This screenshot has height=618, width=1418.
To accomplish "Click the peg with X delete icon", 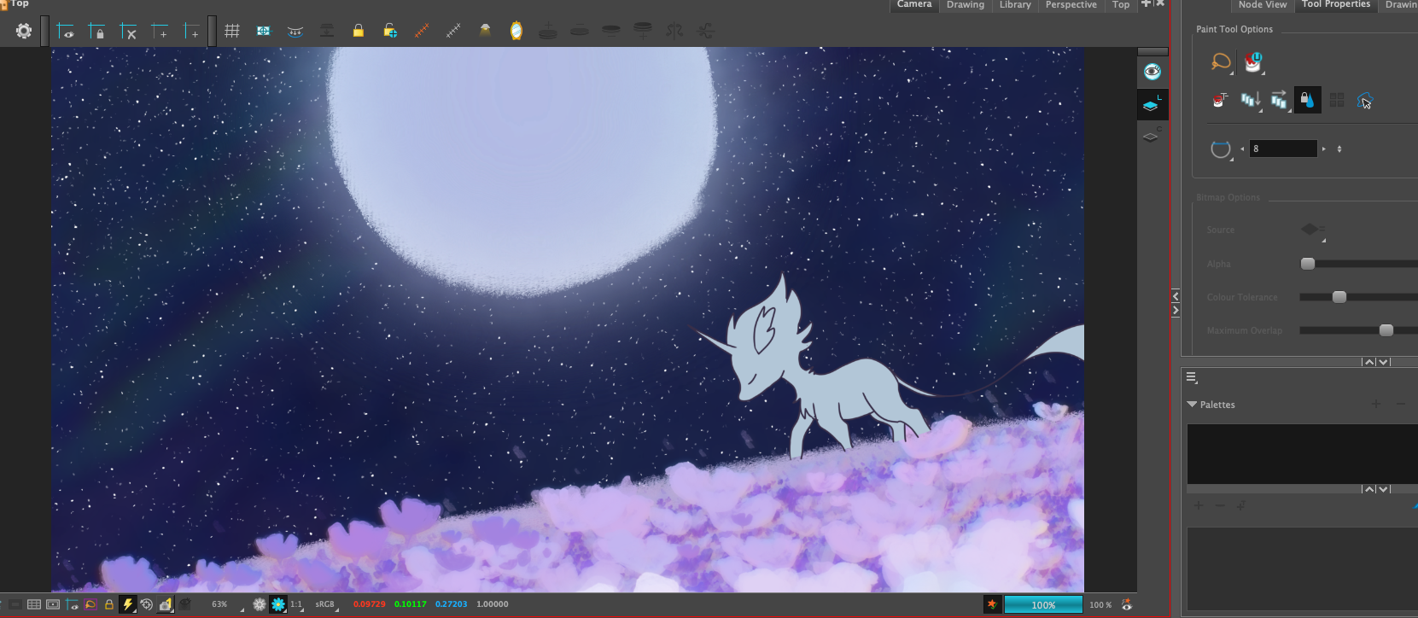I will pos(128,32).
